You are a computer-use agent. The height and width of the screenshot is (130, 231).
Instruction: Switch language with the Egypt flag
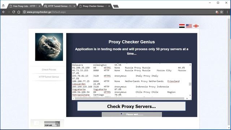click(182, 26)
